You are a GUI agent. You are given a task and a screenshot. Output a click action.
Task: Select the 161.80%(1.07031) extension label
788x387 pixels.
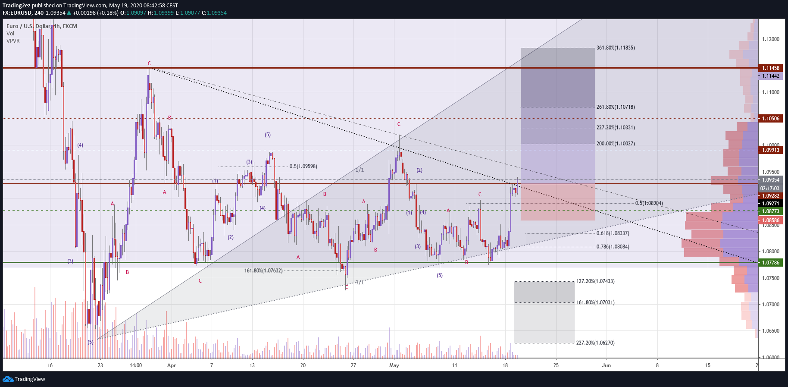[x=595, y=303]
